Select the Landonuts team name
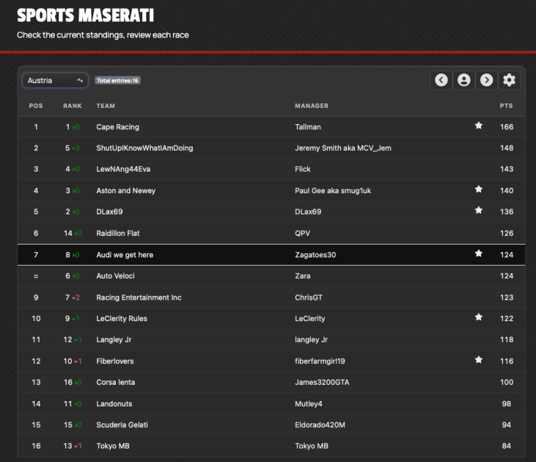Image resolution: width=536 pixels, height=462 pixels. 114,404
